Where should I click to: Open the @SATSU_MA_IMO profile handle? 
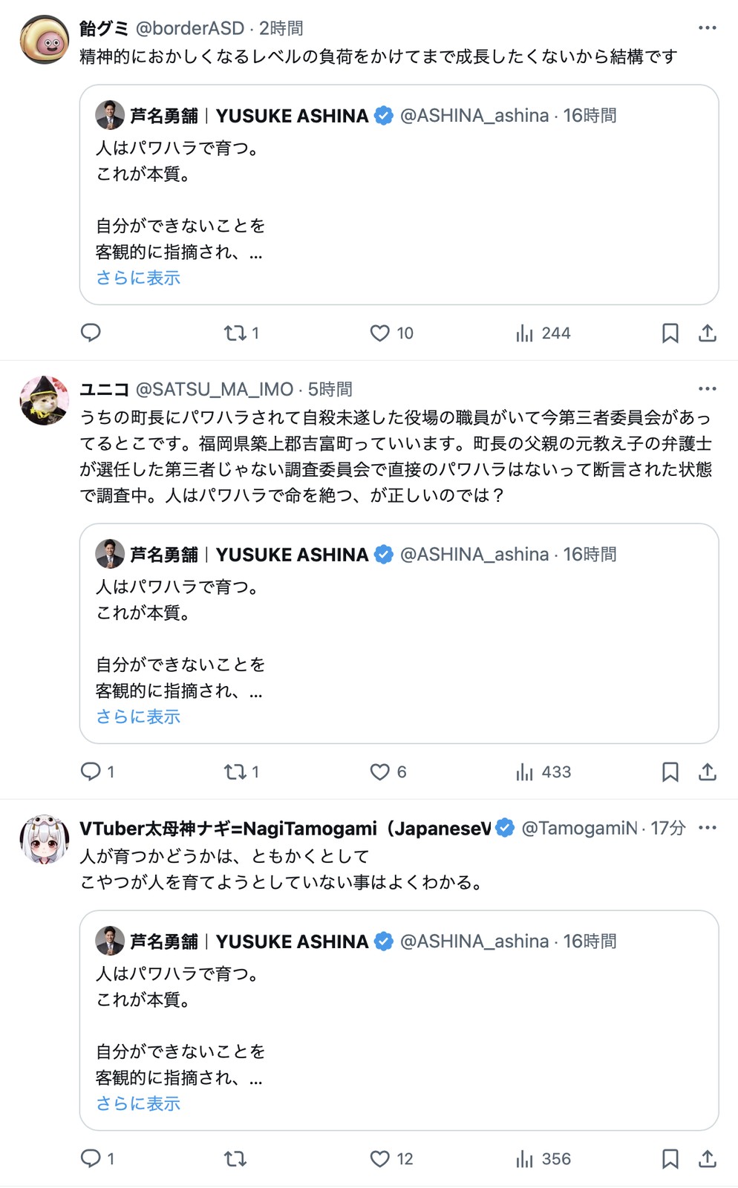point(215,389)
